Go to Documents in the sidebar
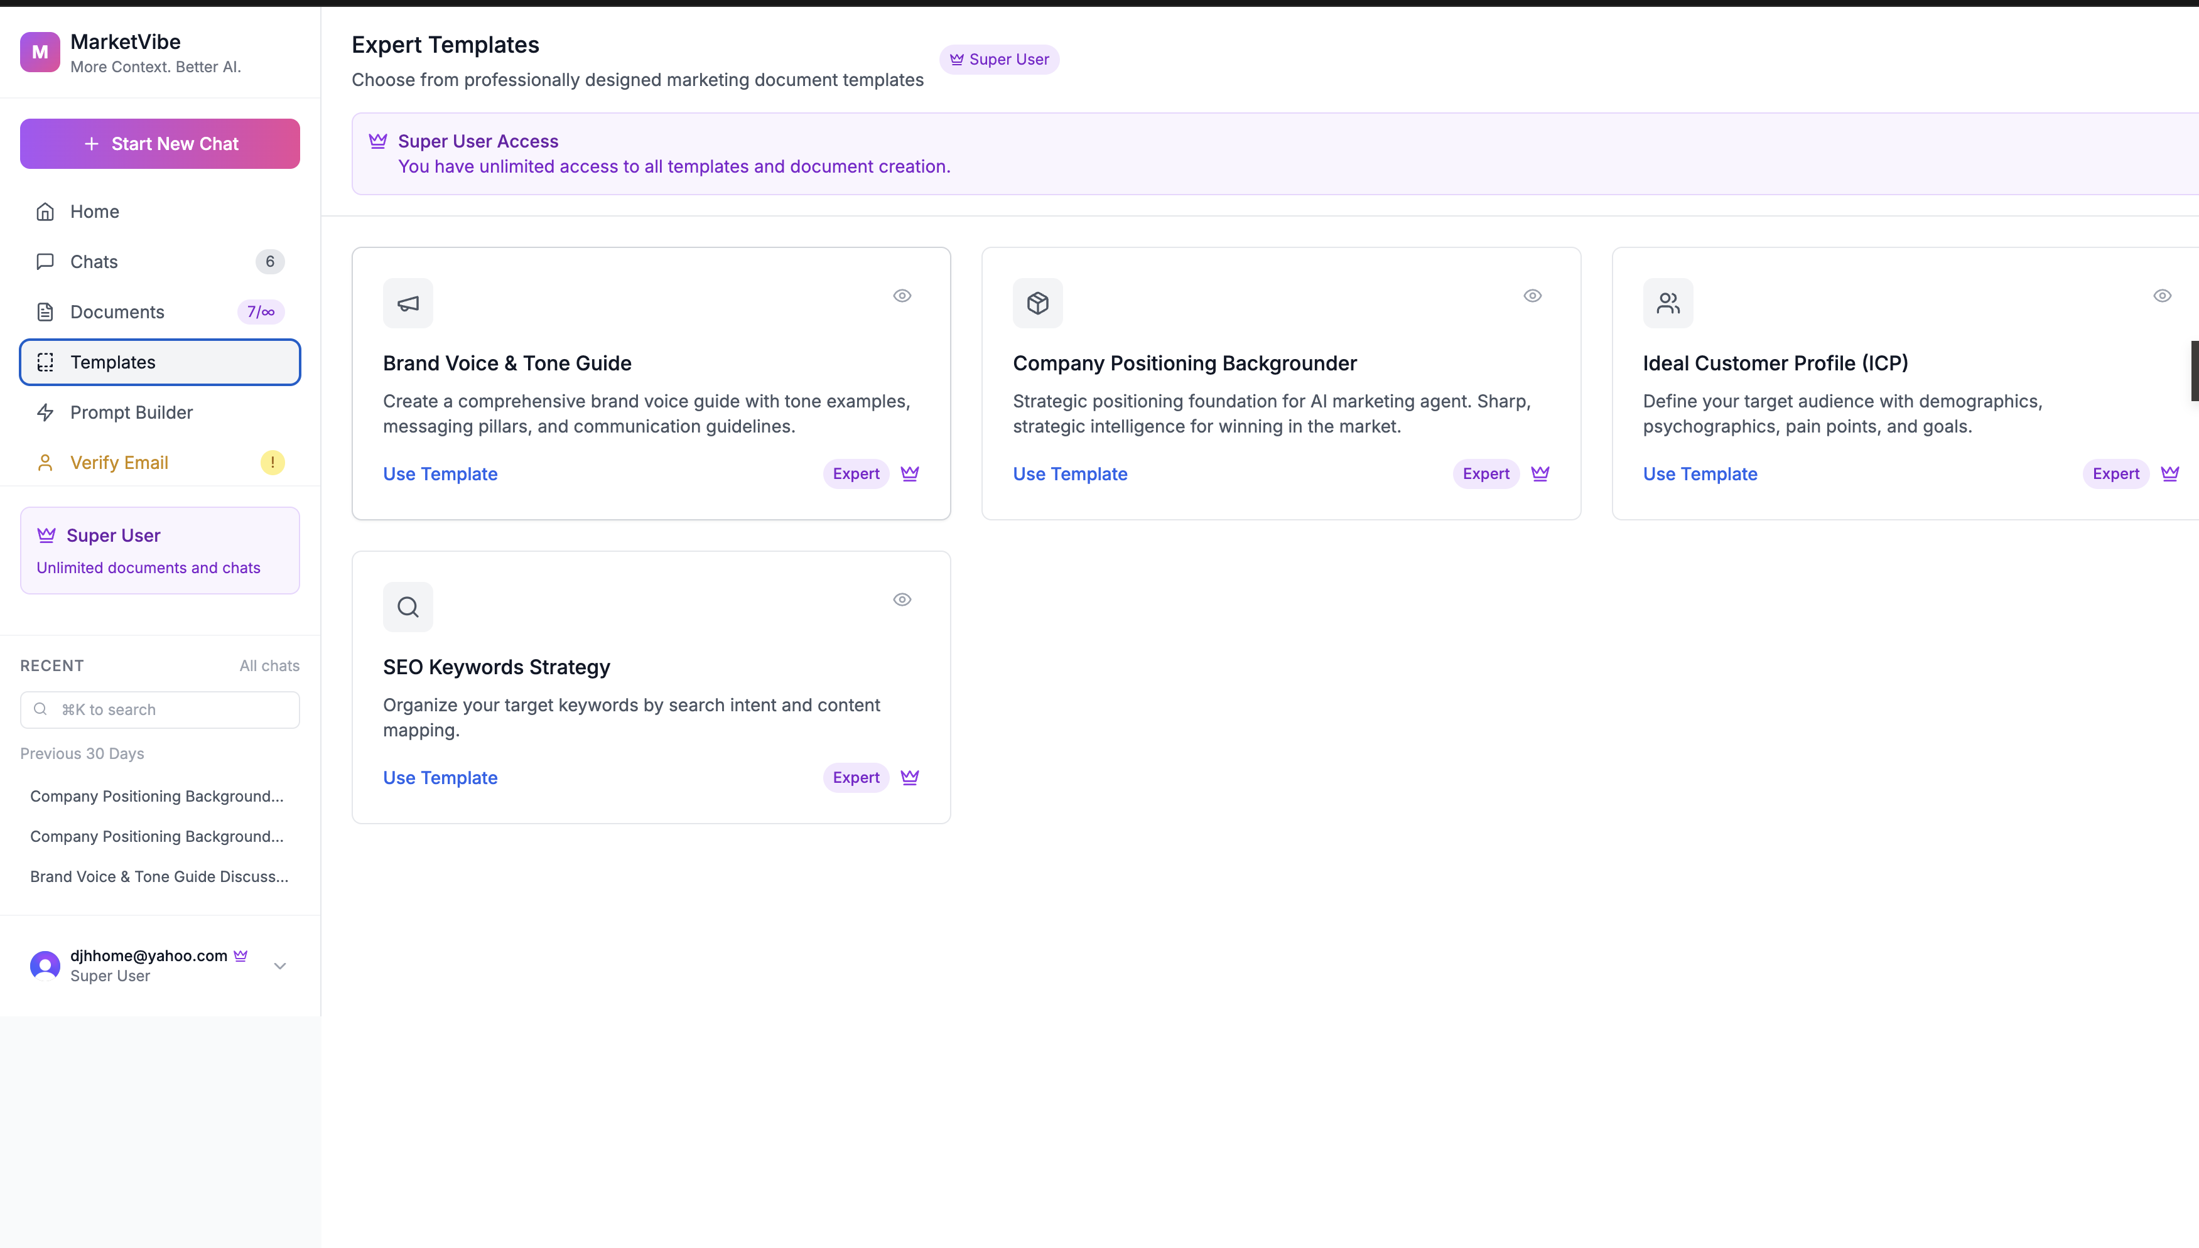 (117, 312)
